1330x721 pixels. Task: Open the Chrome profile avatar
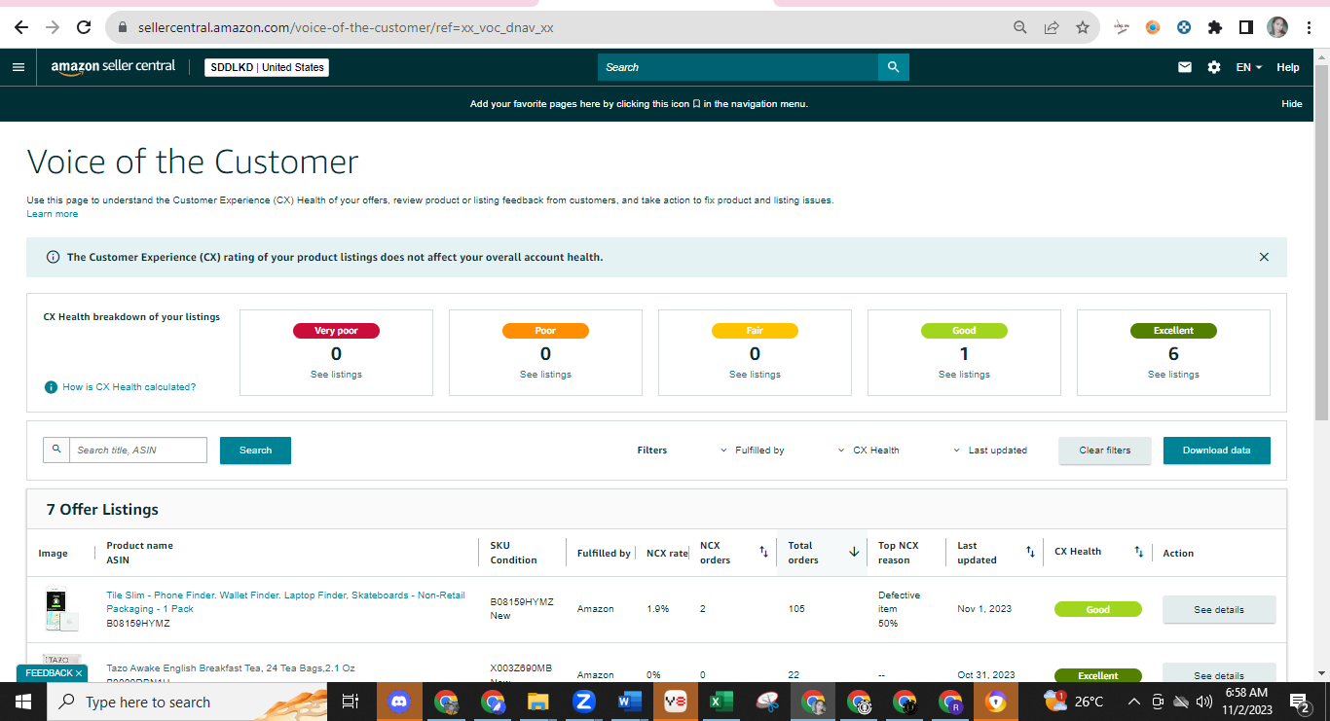[1277, 27]
